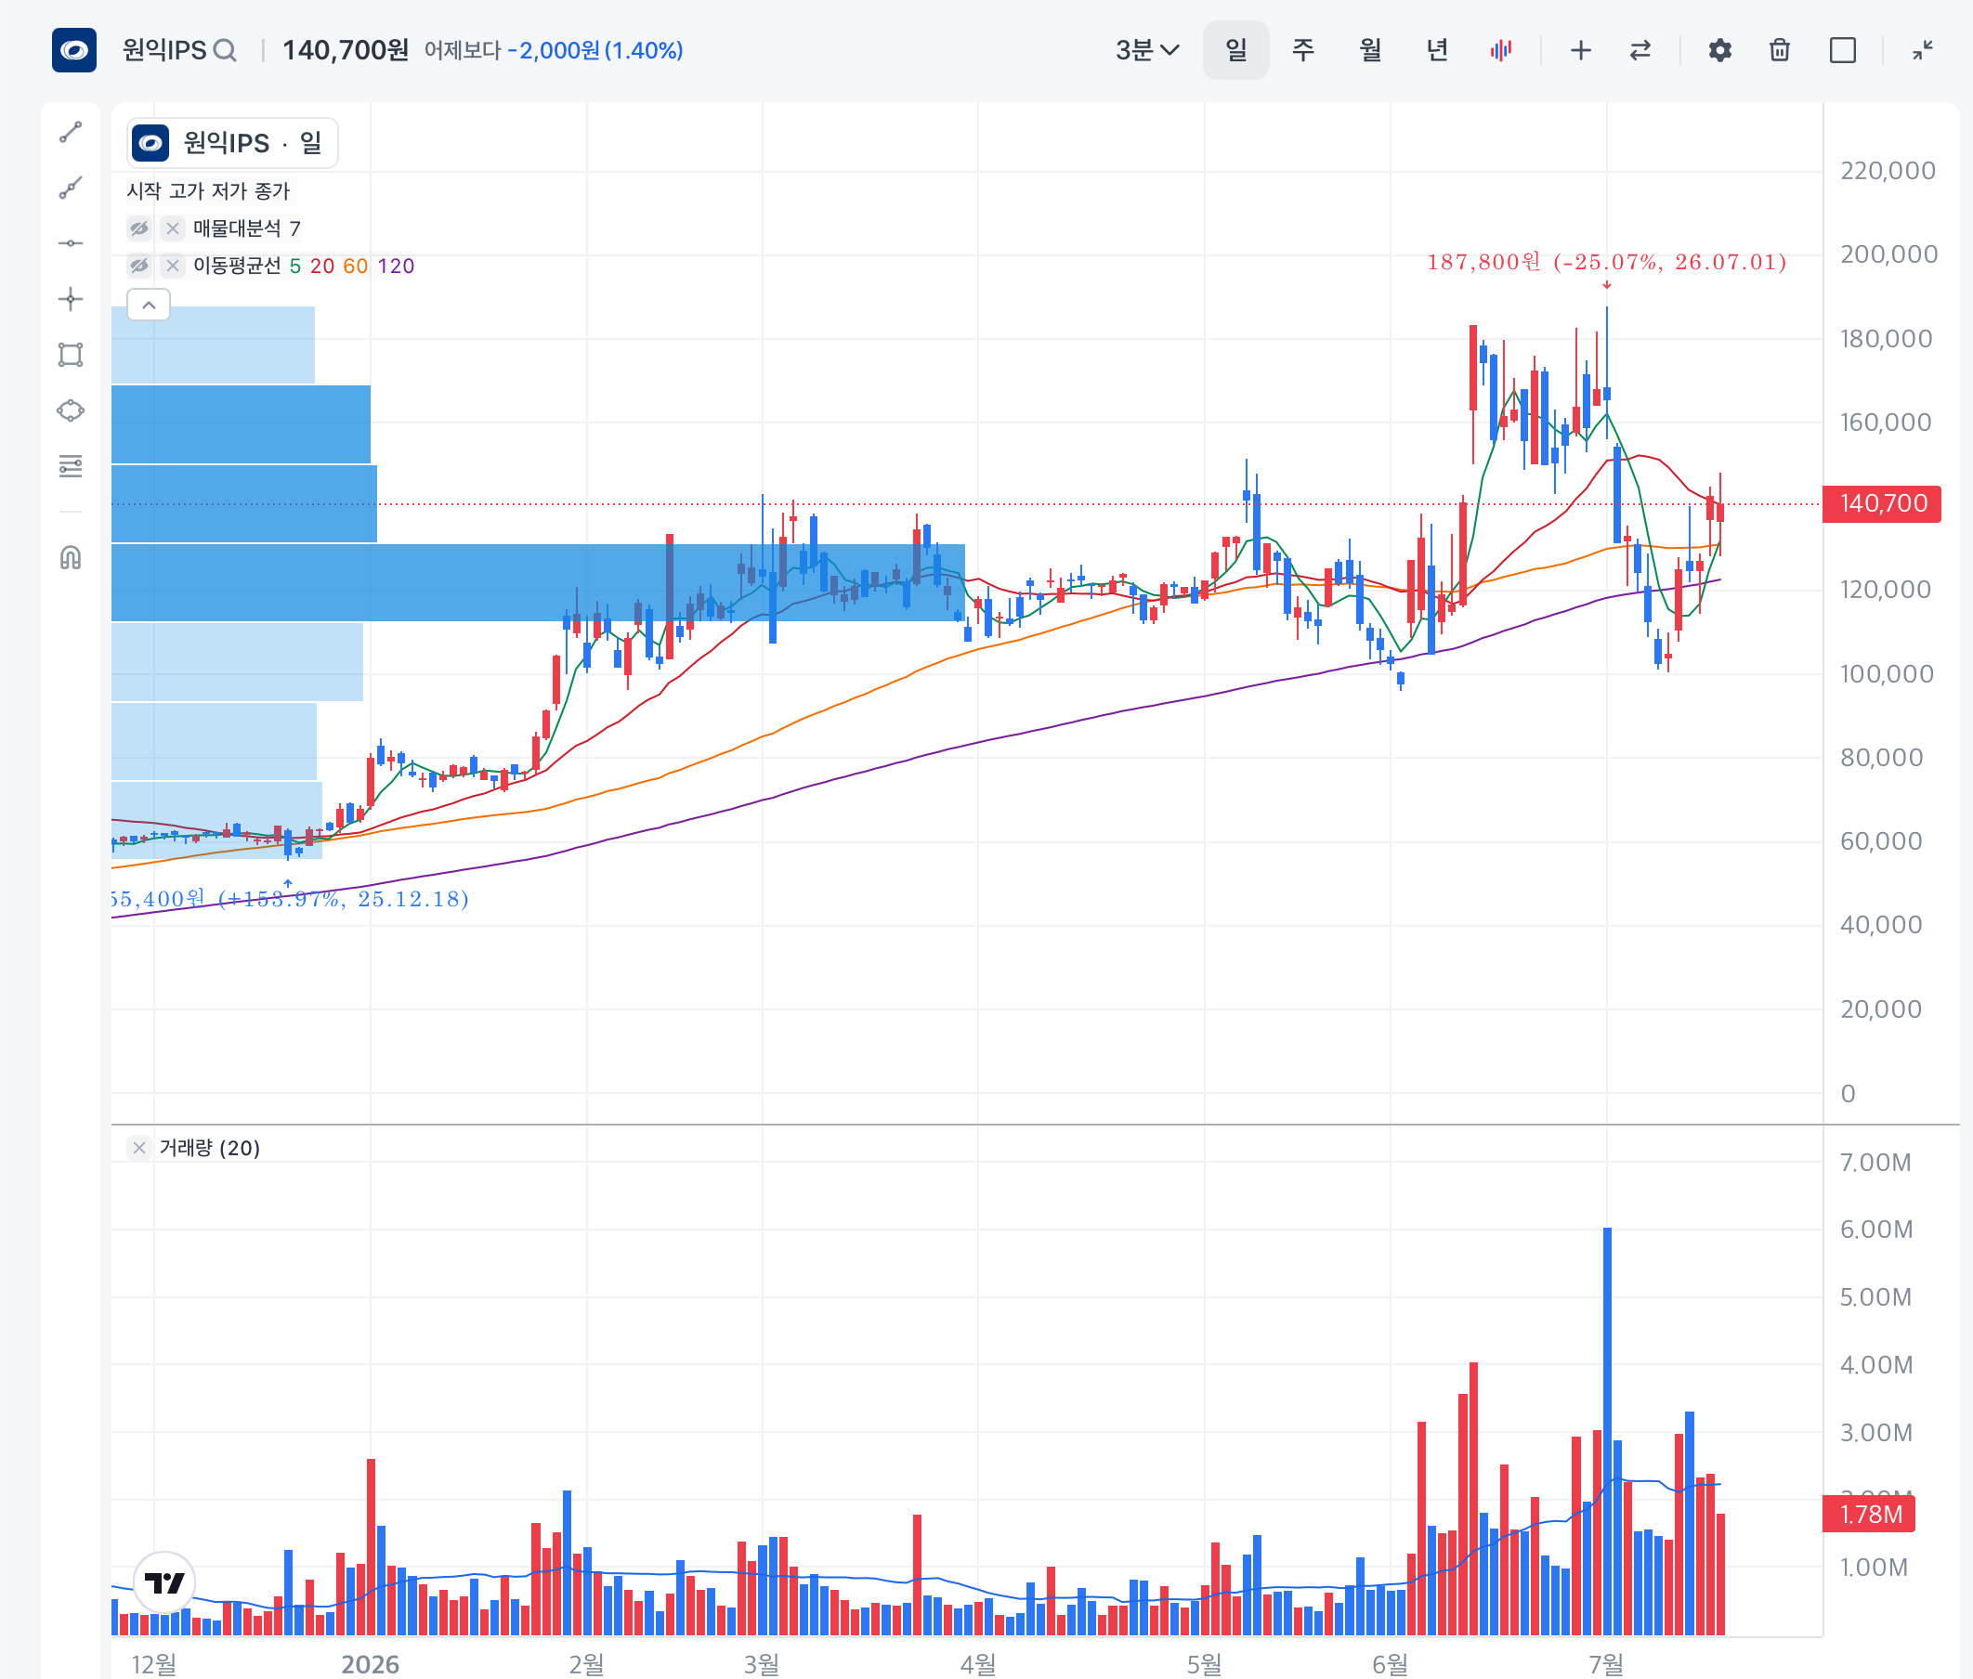Click the 거래량 (20) indicator label
This screenshot has height=1679, width=1973.
pyautogui.click(x=210, y=1148)
